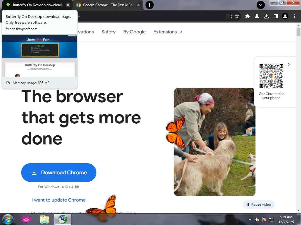
Task: Click the Chrome taskbar button
Action: click(63, 219)
